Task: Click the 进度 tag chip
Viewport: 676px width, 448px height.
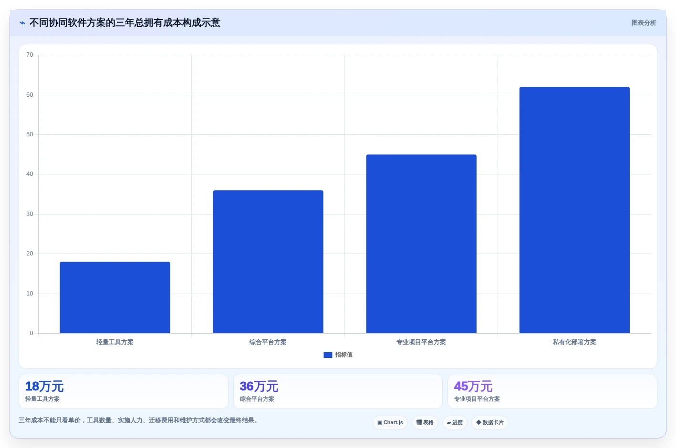Action: [x=455, y=423]
